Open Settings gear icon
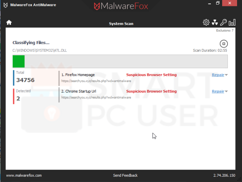 click(206, 23)
